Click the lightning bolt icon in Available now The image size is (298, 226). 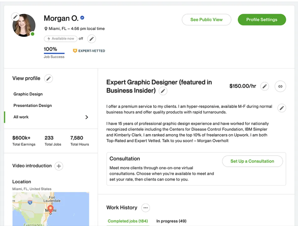pyautogui.click(x=49, y=38)
